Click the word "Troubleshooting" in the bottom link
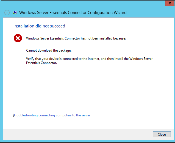175x143 pixels. (x=26, y=115)
